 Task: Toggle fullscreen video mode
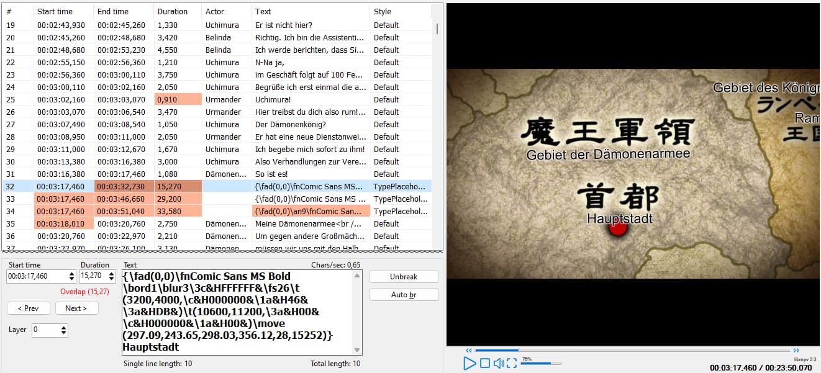click(512, 363)
